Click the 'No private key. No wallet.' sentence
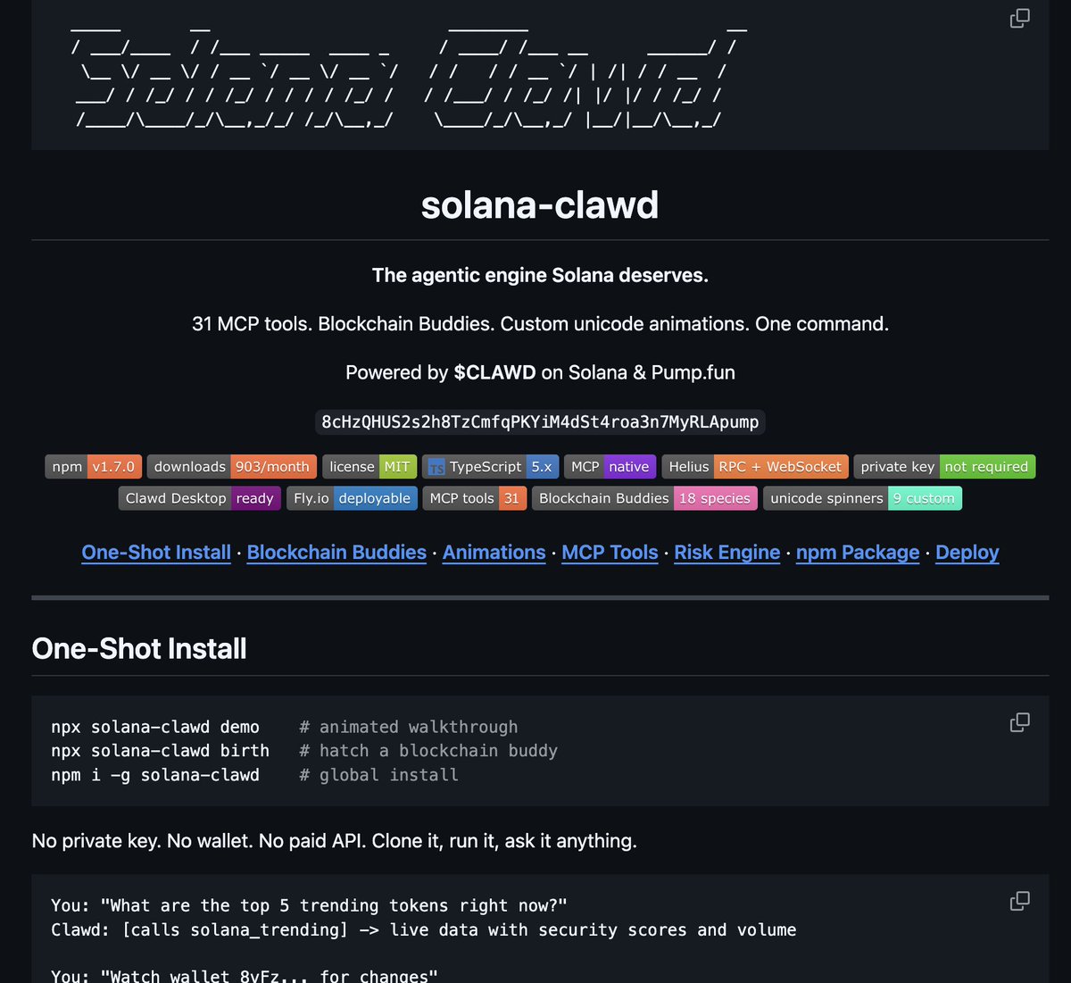This screenshot has width=1071, height=983. pyautogui.click(x=334, y=841)
